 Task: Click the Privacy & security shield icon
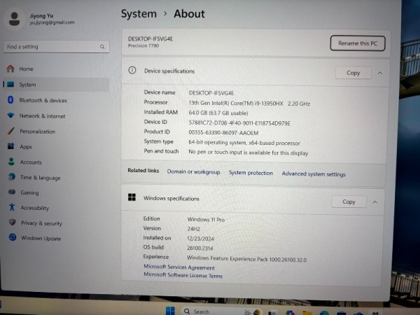tap(12, 223)
